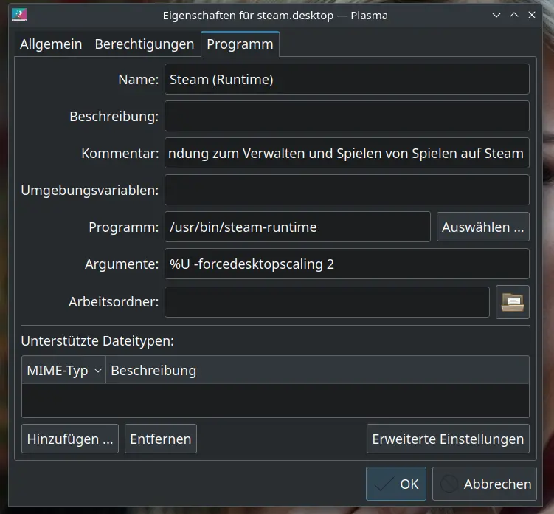The image size is (554, 514).
Task: Click the Beschreibung column header
Action: [x=317, y=371]
